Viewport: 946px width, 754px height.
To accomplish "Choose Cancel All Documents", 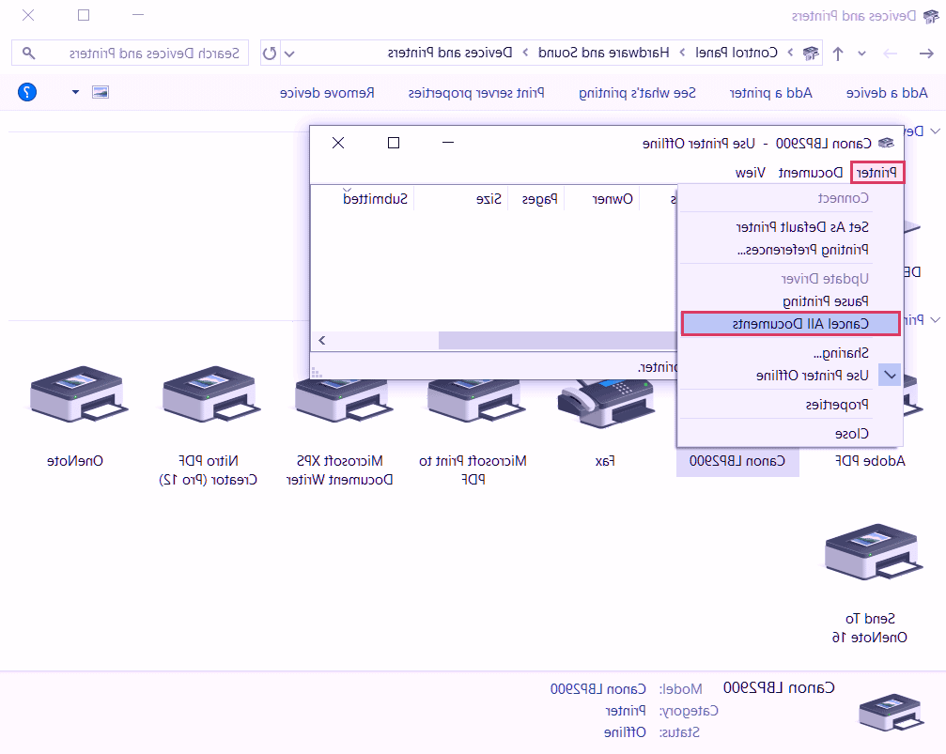I will pyautogui.click(x=791, y=323).
